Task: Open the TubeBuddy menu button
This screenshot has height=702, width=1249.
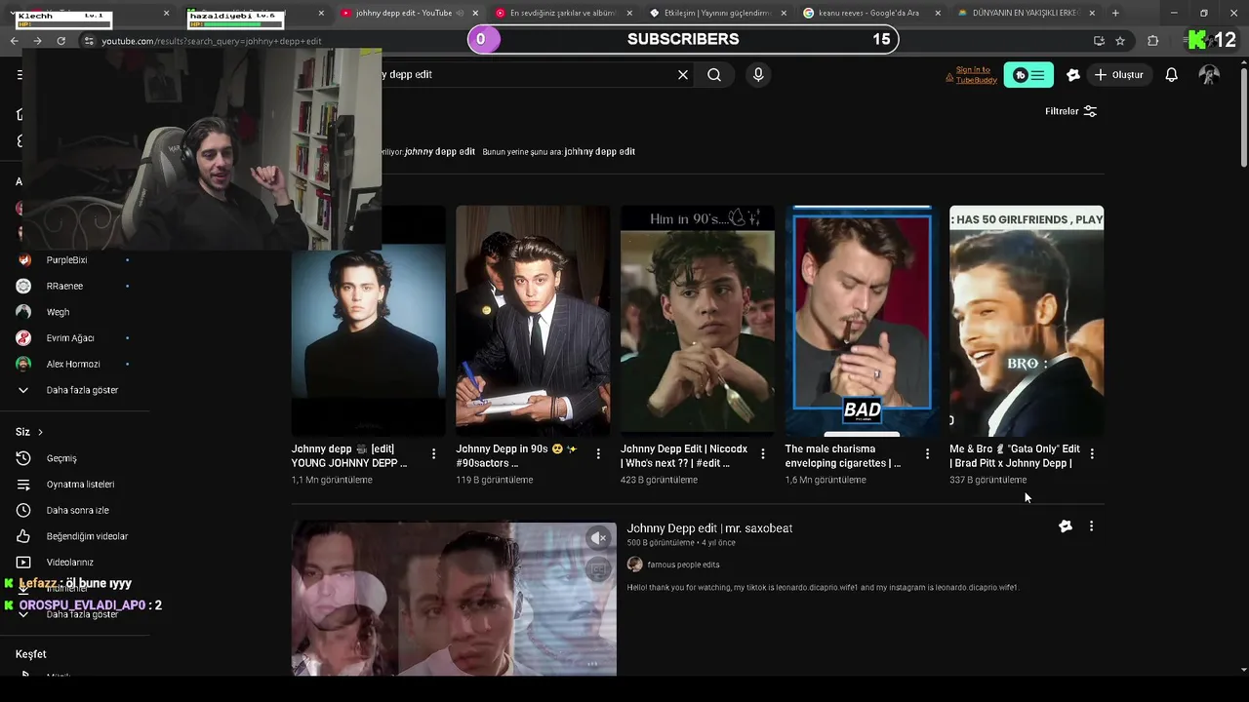Action: [x=1028, y=75]
